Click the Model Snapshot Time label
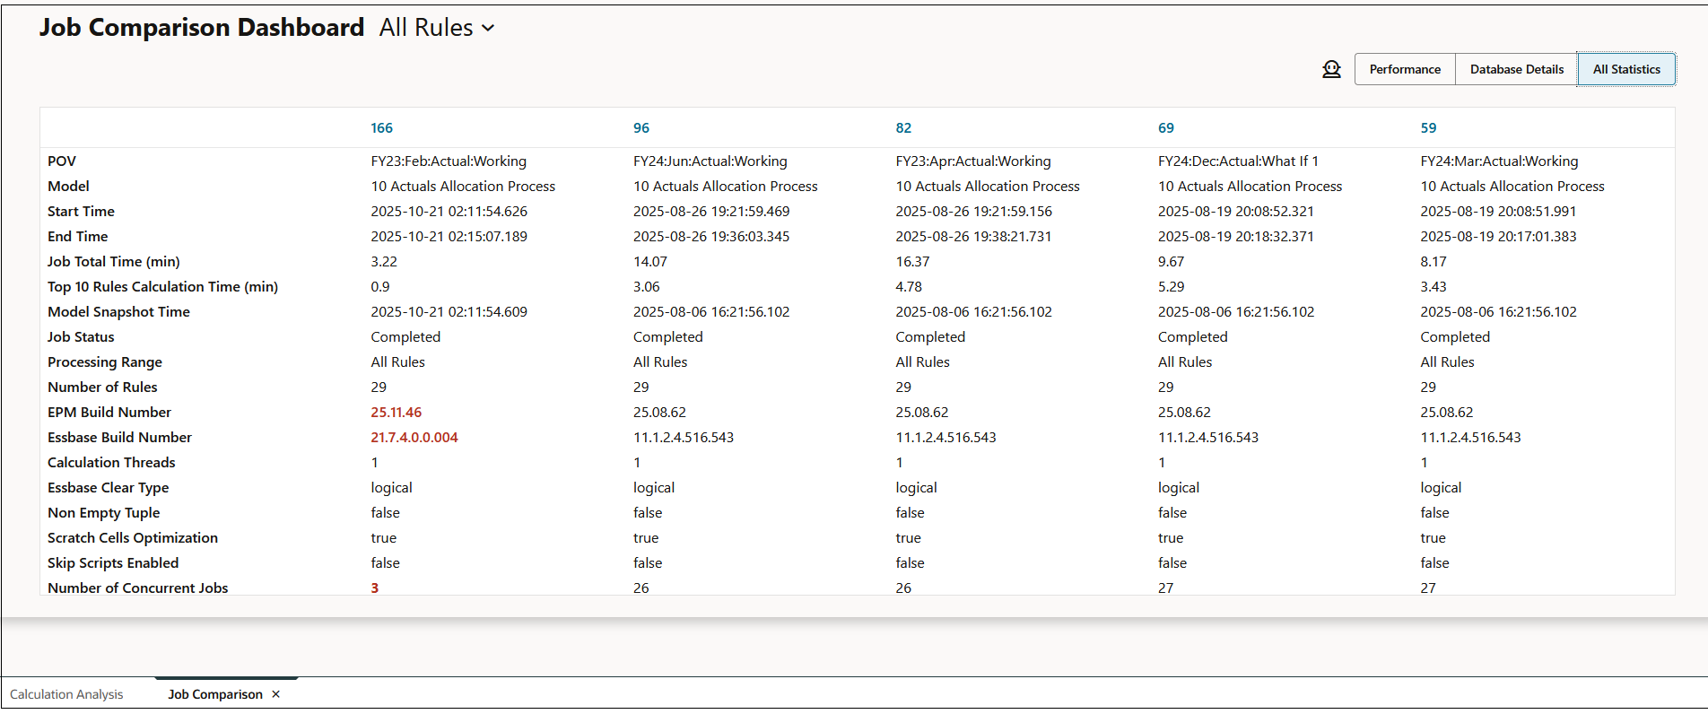This screenshot has width=1708, height=714. click(x=118, y=312)
